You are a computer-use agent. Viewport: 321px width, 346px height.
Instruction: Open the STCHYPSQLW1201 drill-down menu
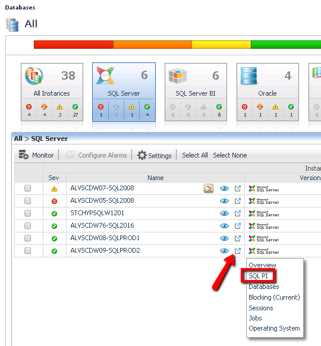(x=237, y=213)
